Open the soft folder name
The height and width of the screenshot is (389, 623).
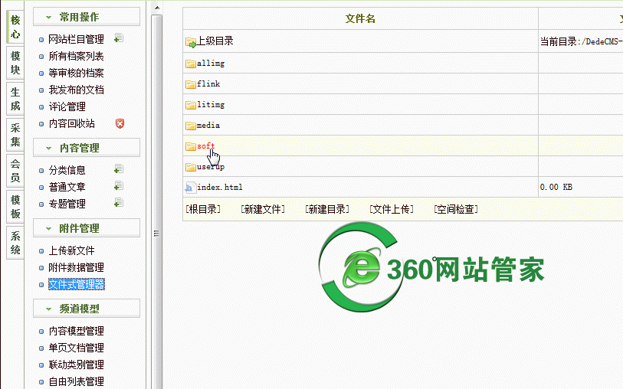point(206,146)
